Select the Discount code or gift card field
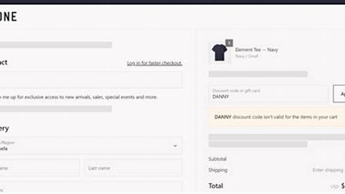This screenshot has width=345, height=194. coord(269,94)
